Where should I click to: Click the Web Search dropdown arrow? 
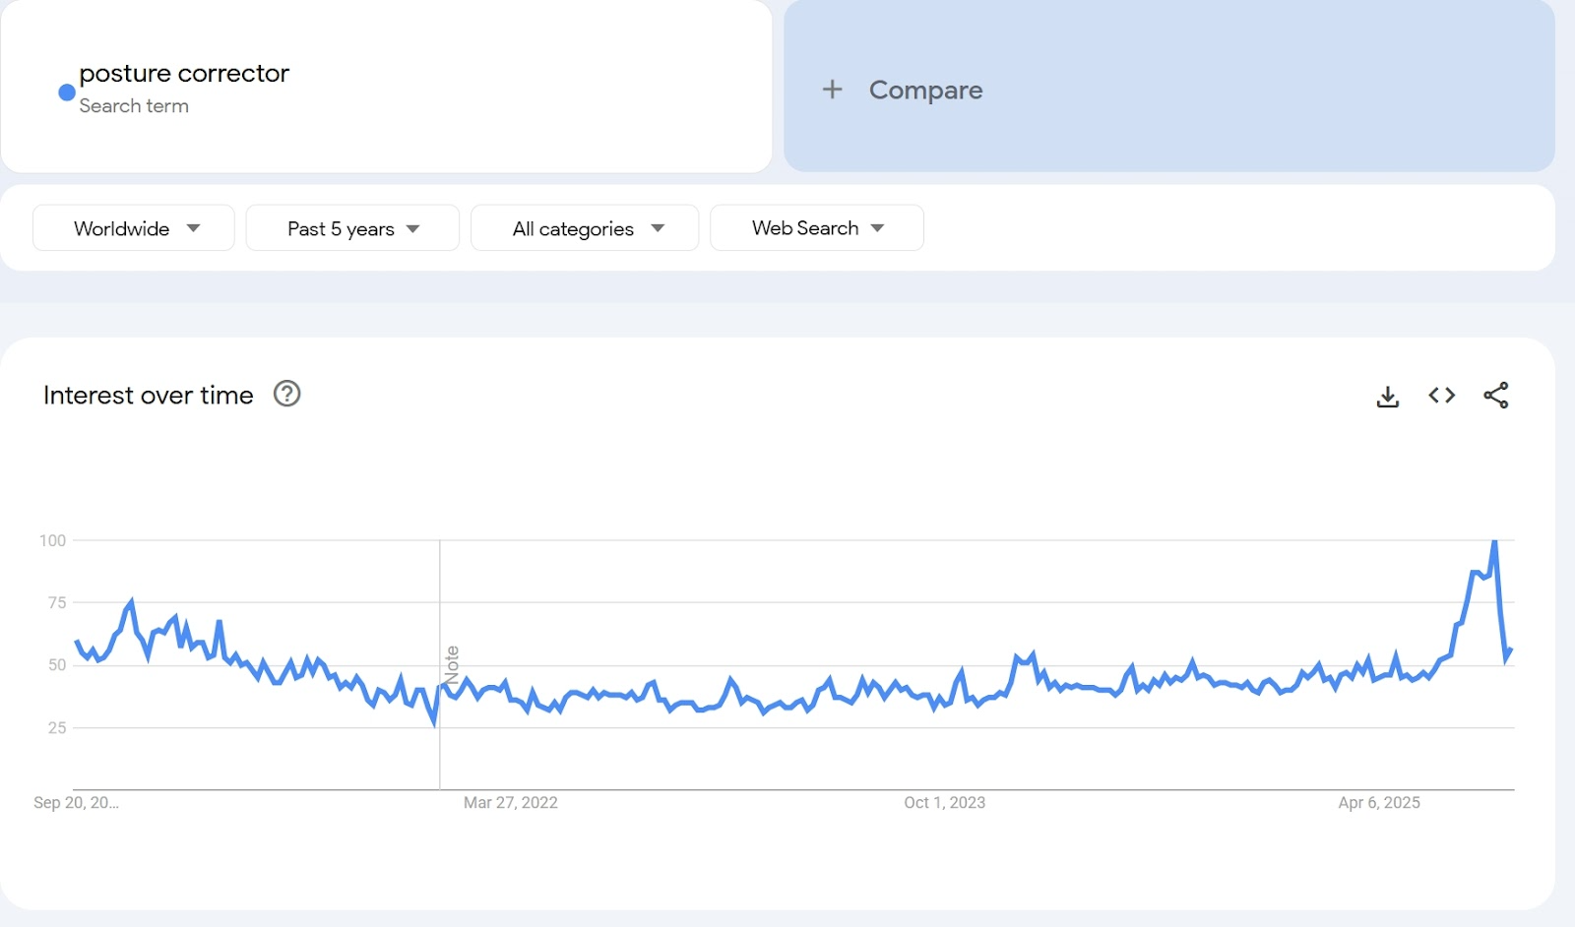pos(878,228)
